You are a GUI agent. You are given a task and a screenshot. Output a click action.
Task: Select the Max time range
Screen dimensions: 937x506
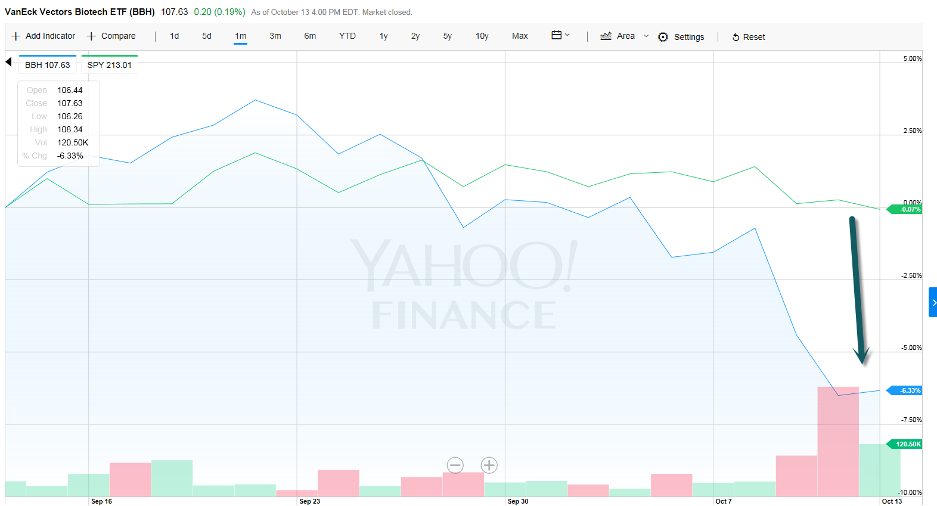coord(520,36)
